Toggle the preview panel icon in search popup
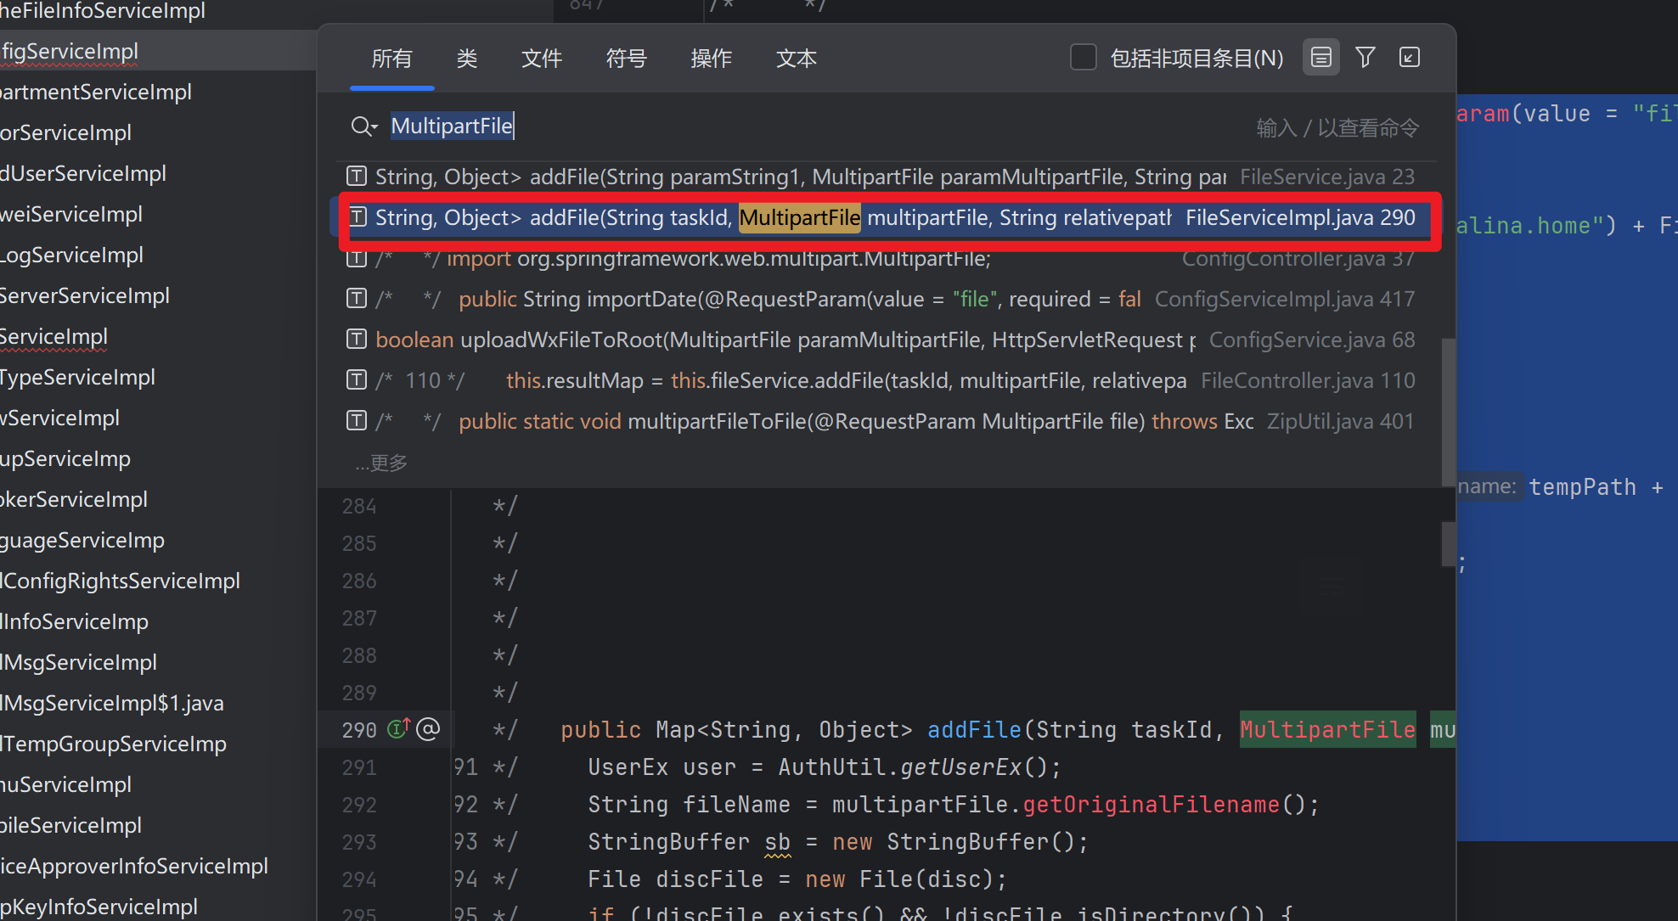 1320,58
